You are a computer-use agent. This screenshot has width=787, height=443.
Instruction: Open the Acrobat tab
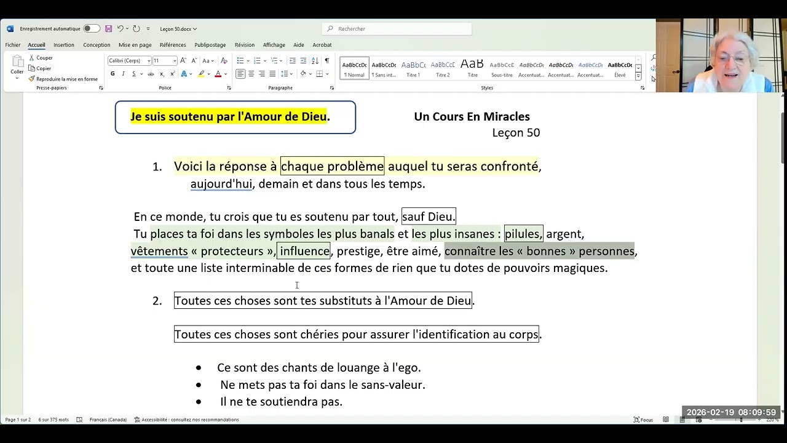(x=322, y=45)
